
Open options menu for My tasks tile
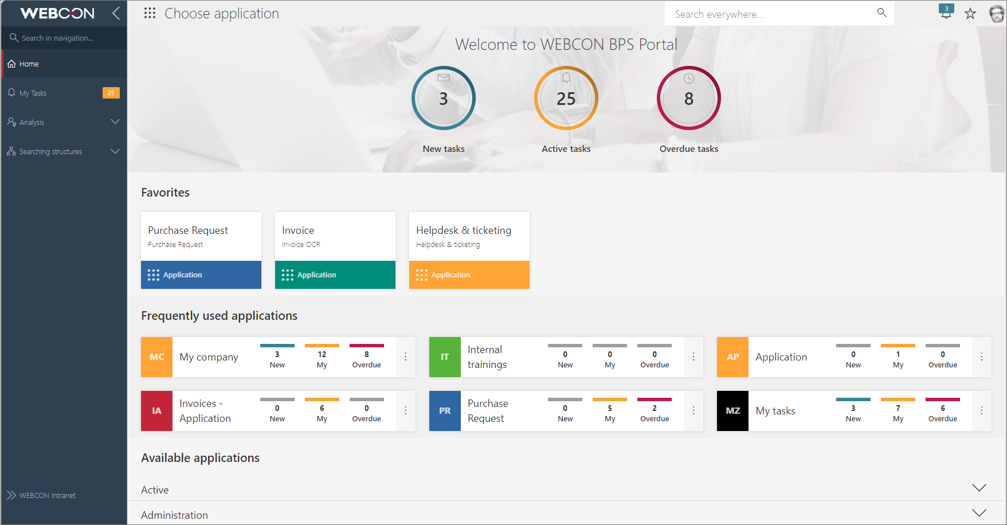click(982, 410)
